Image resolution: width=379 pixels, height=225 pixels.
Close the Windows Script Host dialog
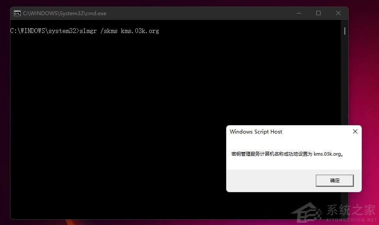click(x=355, y=131)
